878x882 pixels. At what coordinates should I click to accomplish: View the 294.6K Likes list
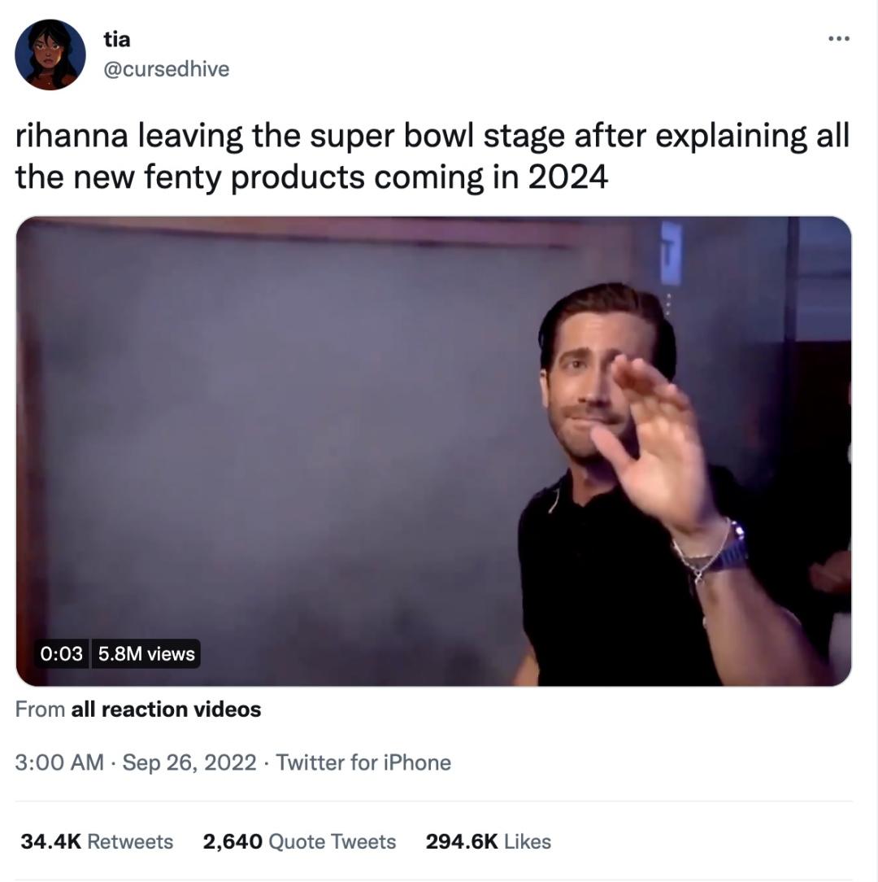pos(488,841)
